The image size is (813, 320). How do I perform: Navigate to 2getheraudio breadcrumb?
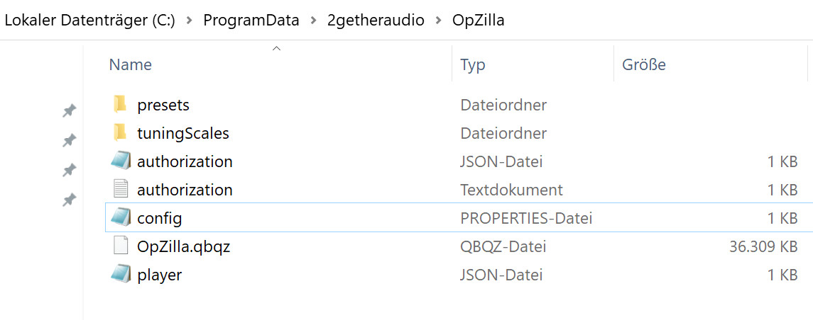click(376, 20)
